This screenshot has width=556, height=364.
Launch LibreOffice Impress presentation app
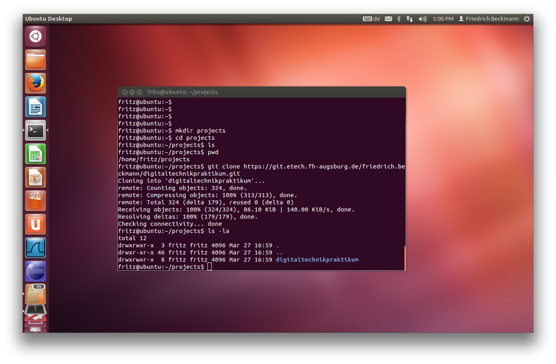pyautogui.click(x=35, y=177)
